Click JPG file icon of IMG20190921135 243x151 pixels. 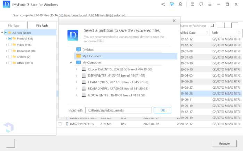coord(67,124)
